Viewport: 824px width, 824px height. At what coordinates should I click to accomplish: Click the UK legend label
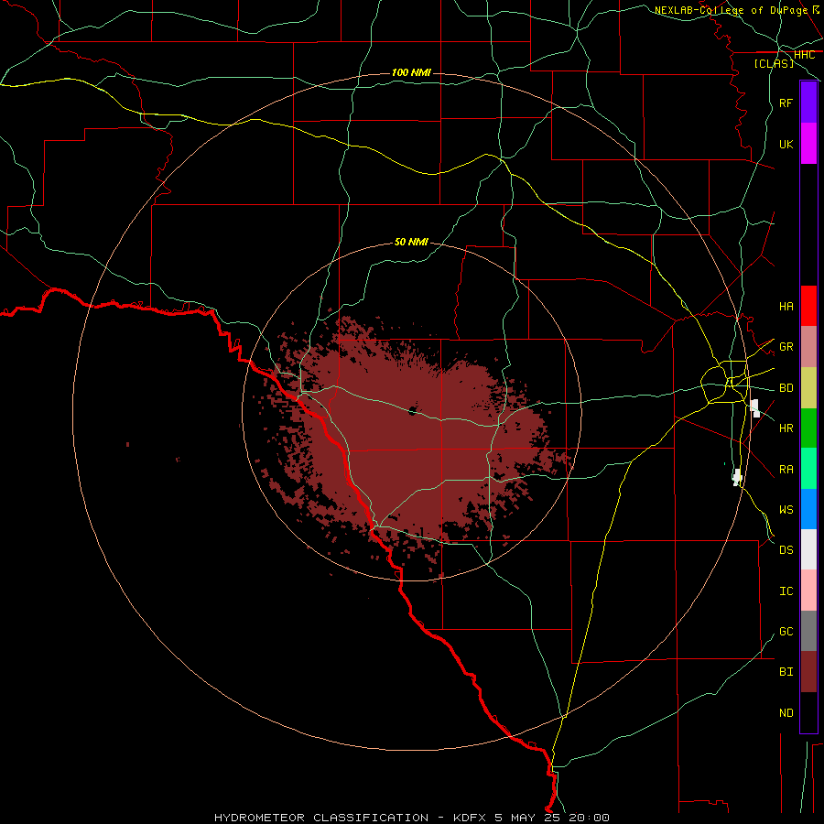pos(786,144)
